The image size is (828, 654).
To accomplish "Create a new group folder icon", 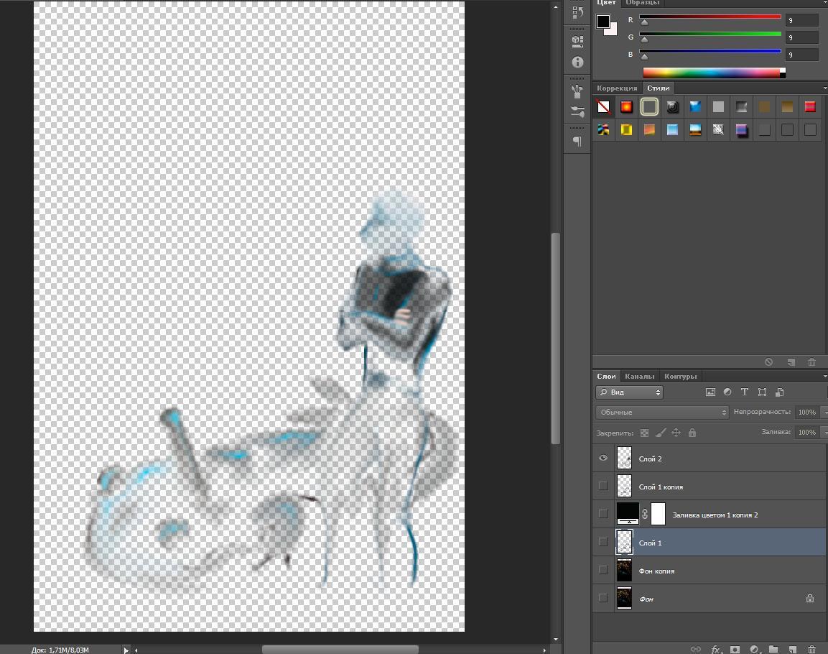I will 773,649.
